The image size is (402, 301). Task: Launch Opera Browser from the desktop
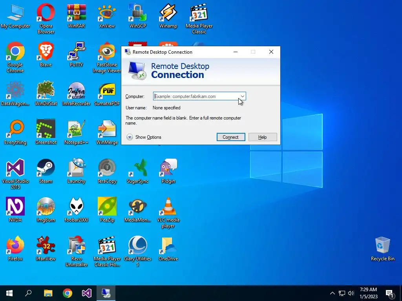46,18
